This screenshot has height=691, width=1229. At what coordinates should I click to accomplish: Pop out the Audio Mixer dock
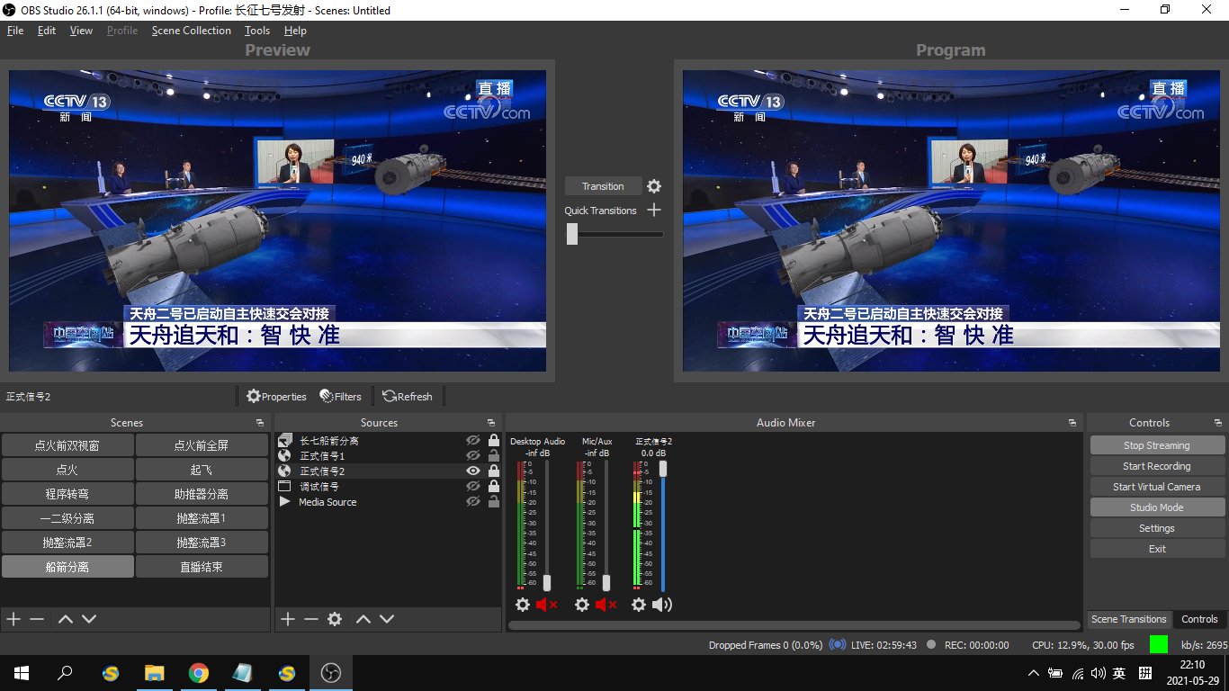tap(1072, 423)
